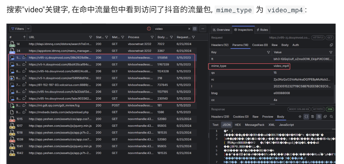The width and height of the screenshot is (344, 164).
Task: Open the dropdown arrow beside Filters
Action: click(x=28, y=29)
